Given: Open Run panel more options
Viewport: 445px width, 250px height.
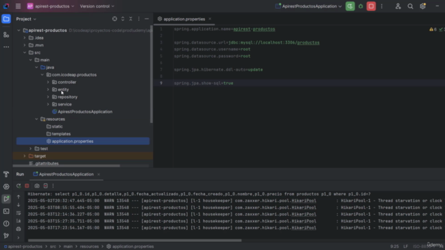Looking at the screenshot, I should pos(53,185).
